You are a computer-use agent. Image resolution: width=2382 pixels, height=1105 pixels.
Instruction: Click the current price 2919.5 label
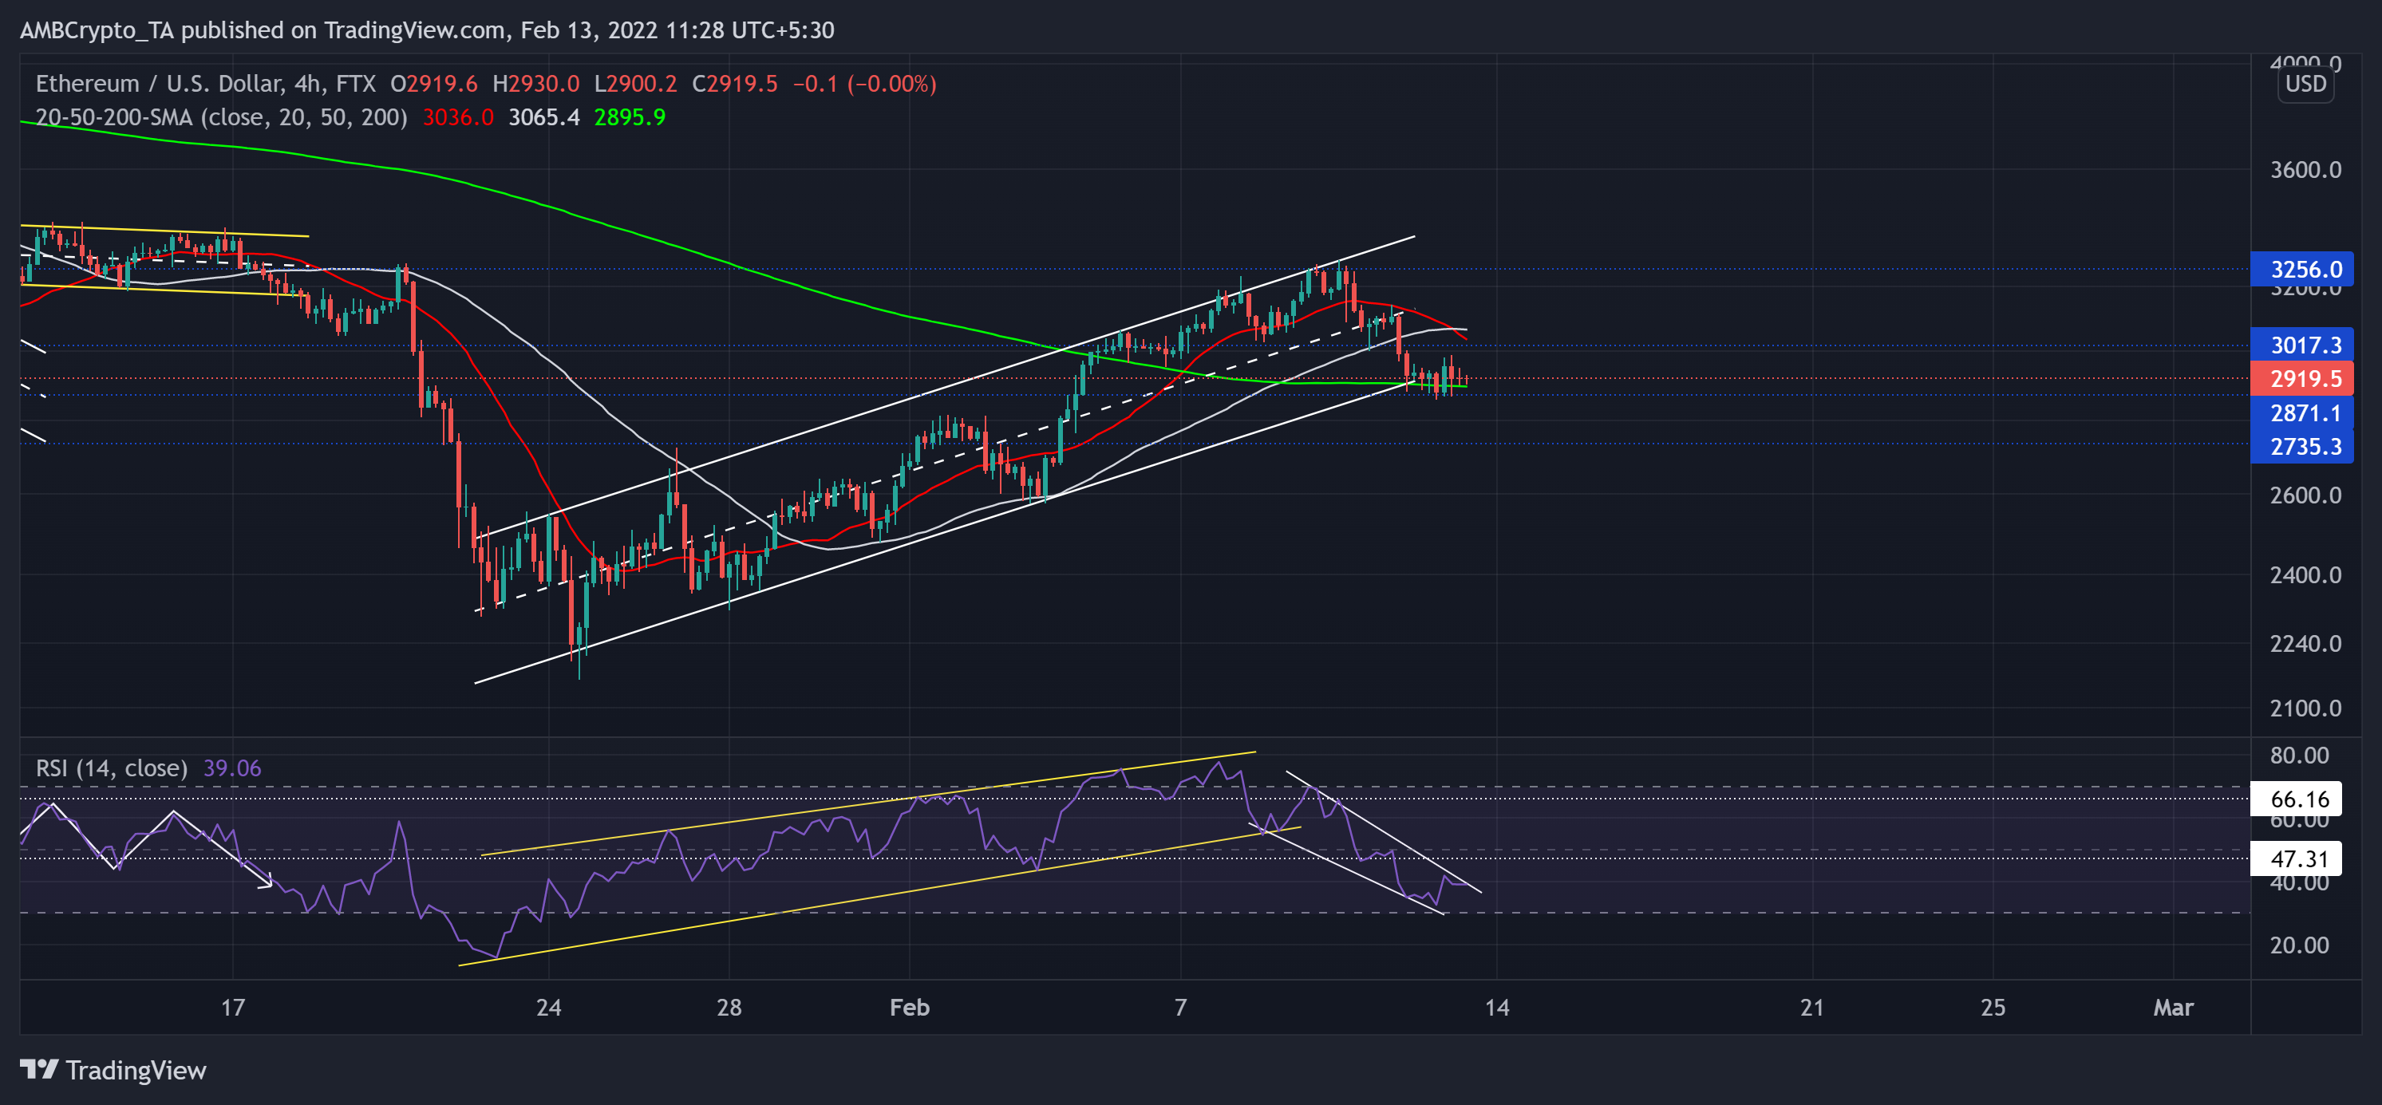click(2301, 378)
